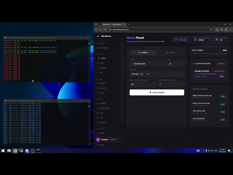Click the Profile person icon
Screen dimensions: 233x175
tap(98, 133)
